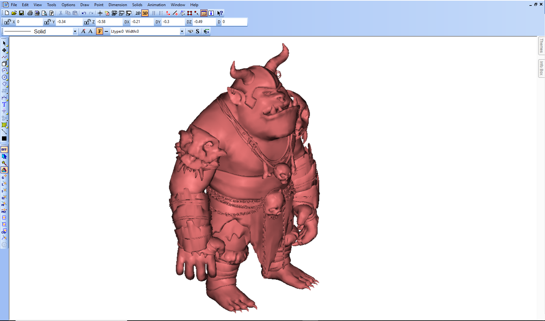Image resolution: width=545 pixels, height=321 pixels.
Task: Click the print icon in toolbar
Action: click(x=30, y=13)
